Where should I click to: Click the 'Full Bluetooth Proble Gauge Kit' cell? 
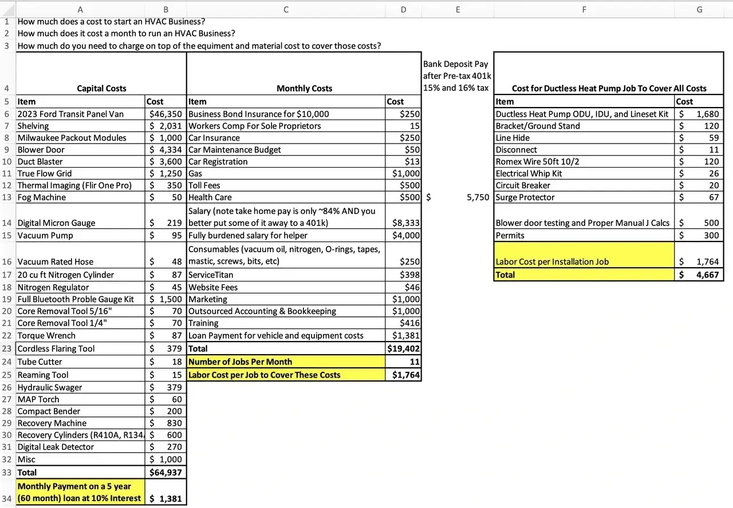pyautogui.click(x=81, y=299)
